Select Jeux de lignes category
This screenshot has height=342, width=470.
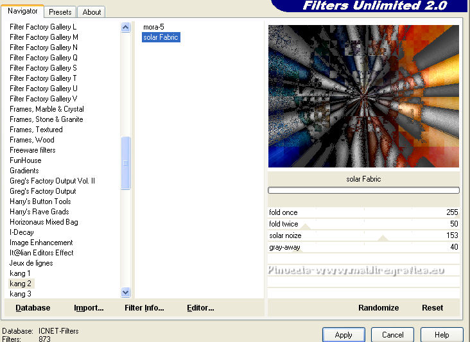tap(31, 263)
